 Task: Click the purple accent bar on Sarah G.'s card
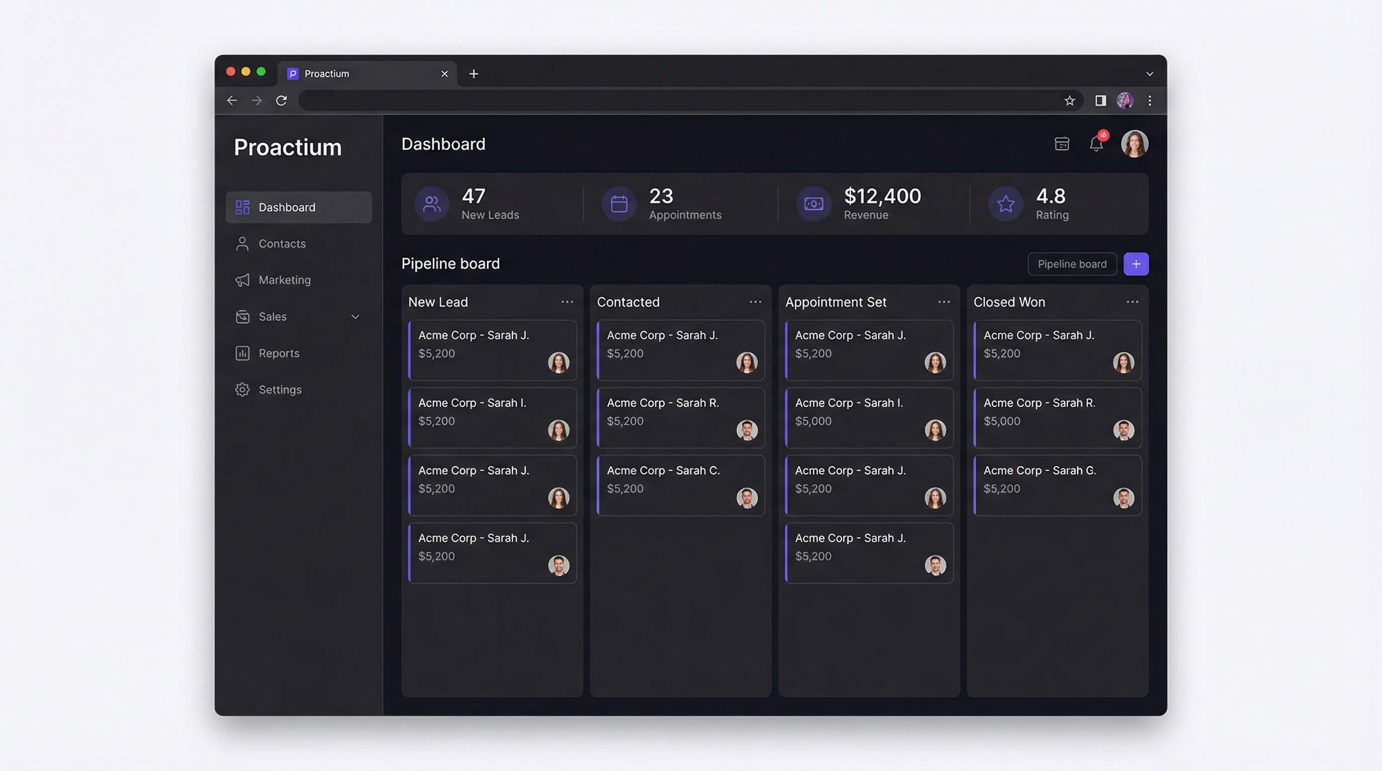coord(976,485)
